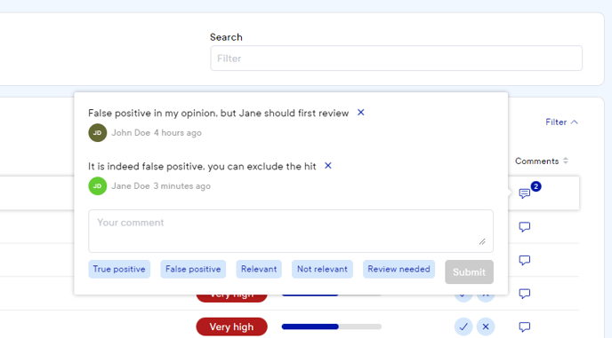Insert Not relevant quick tag
The image size is (612, 338).
[322, 269]
